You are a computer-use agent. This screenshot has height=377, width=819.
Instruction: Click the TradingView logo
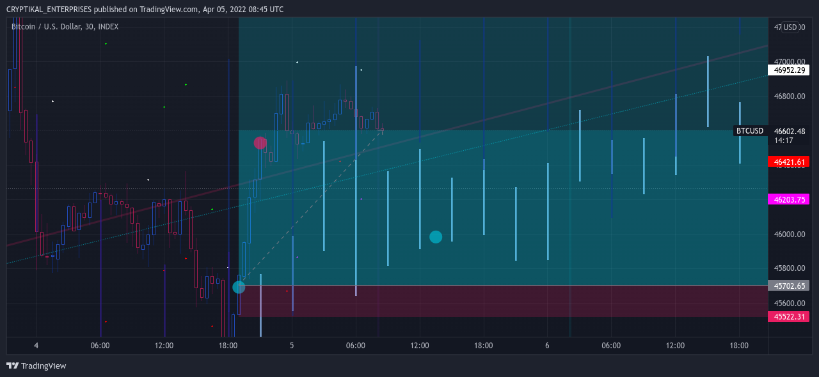[x=36, y=365]
